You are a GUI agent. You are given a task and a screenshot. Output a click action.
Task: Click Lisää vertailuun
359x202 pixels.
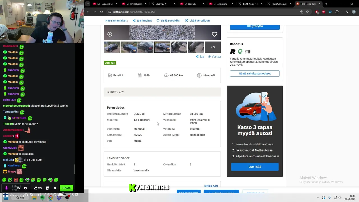point(197,20)
